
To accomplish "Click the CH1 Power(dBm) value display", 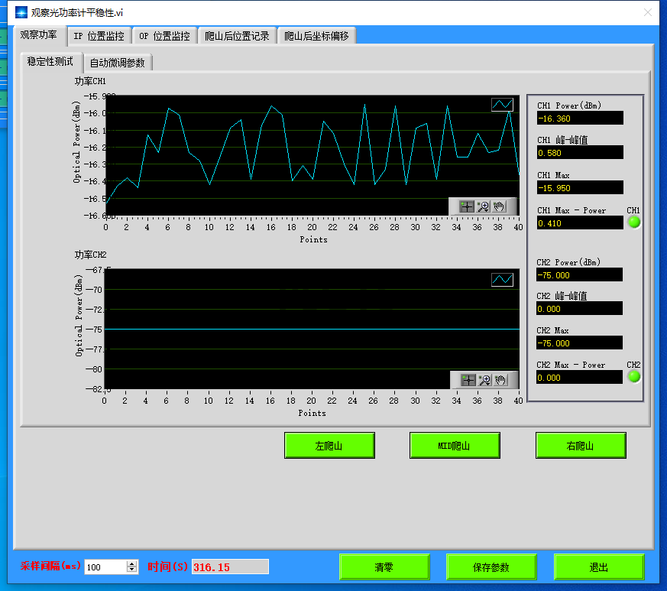I will (580, 119).
